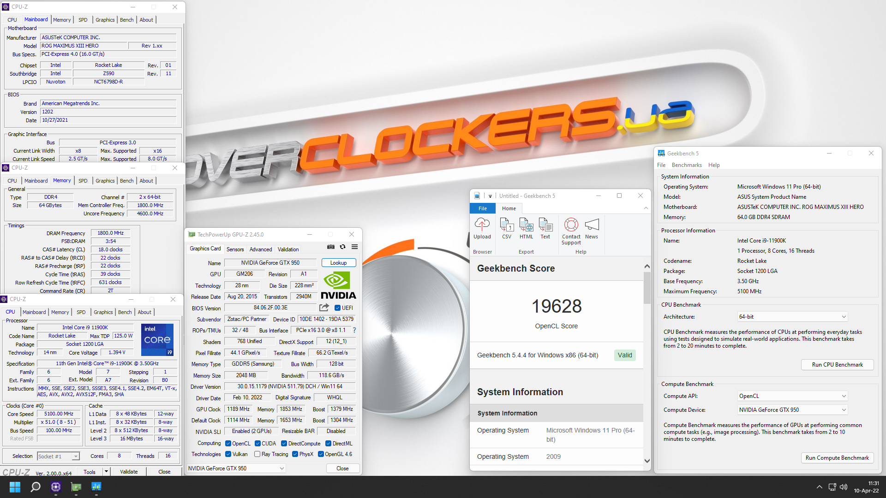Open SPD tab in top CPU-Z window
886x498 pixels.
[x=83, y=20]
